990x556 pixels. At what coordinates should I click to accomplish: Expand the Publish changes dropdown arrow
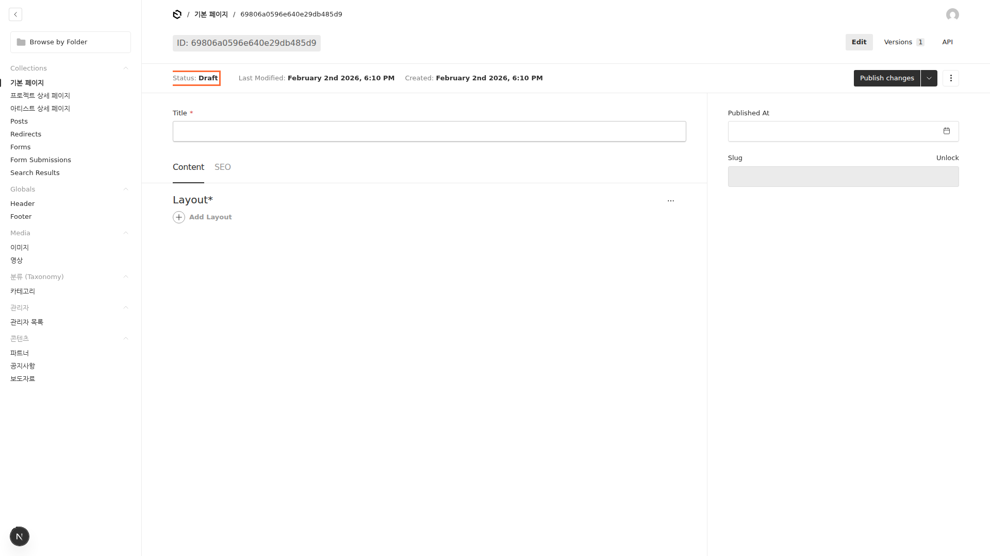point(929,78)
